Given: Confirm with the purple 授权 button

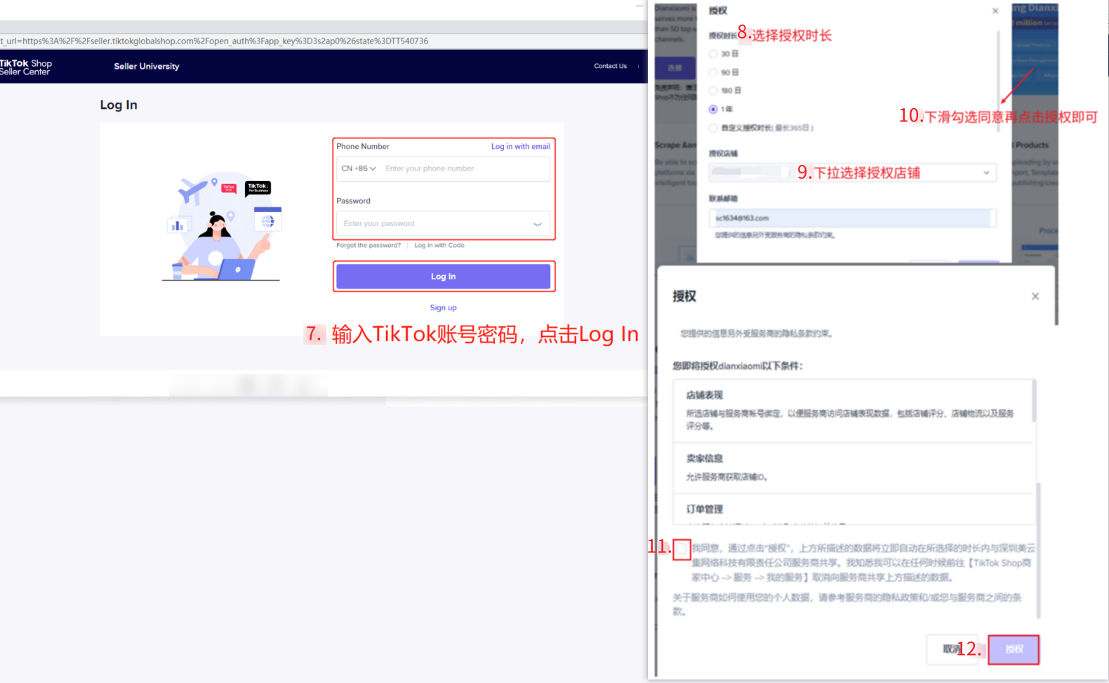Looking at the screenshot, I should 1014,649.
